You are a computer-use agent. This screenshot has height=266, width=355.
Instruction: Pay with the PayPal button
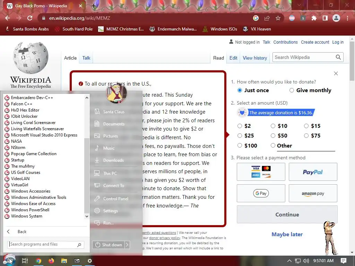[313, 172]
